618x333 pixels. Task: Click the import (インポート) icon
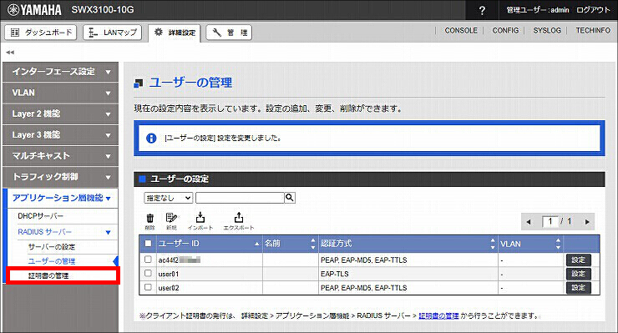[x=200, y=221]
